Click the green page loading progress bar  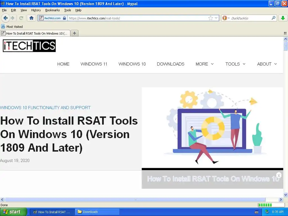pyautogui.click(x=271, y=205)
